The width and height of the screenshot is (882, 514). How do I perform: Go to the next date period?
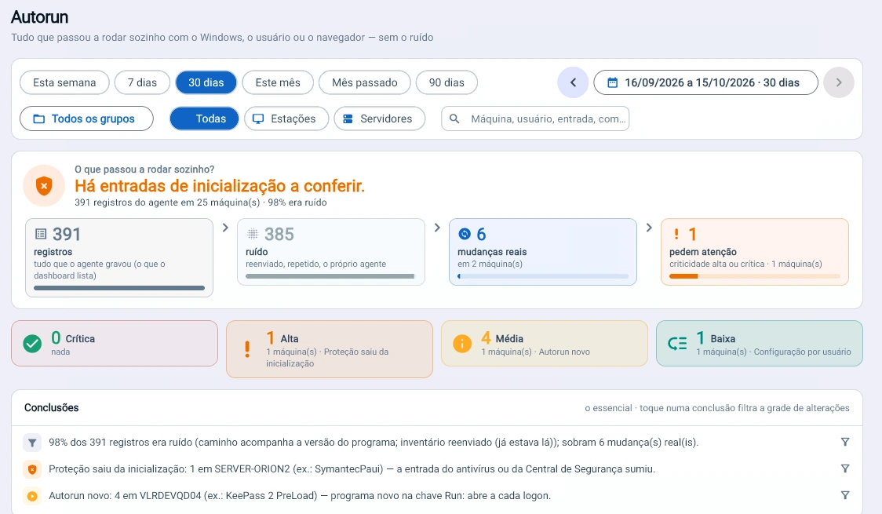coord(839,82)
